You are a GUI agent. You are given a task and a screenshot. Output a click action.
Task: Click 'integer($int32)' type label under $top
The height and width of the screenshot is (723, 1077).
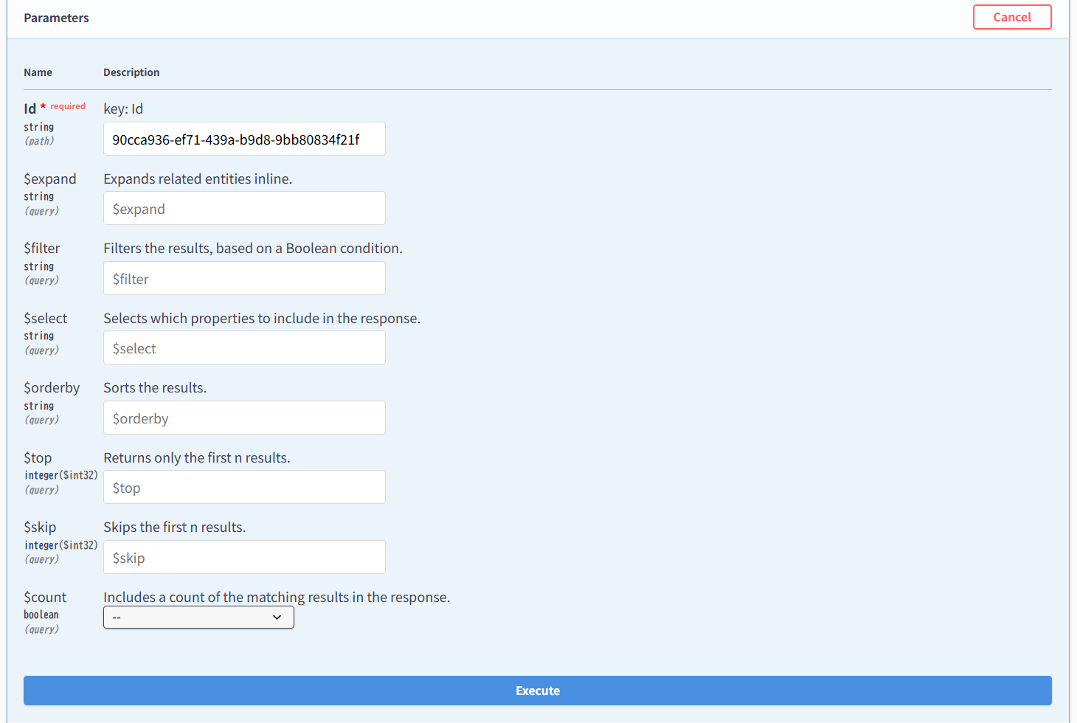[x=61, y=475]
